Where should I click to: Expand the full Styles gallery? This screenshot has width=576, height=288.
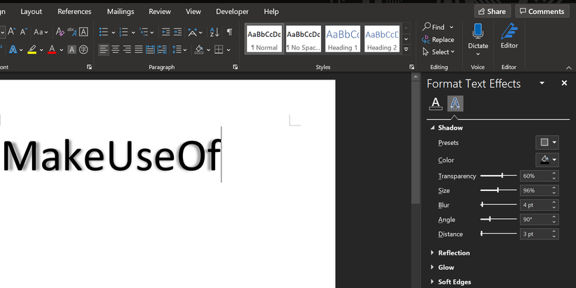406,49
